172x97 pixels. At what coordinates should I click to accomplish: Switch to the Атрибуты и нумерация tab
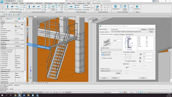pyautogui.click(x=119, y=35)
